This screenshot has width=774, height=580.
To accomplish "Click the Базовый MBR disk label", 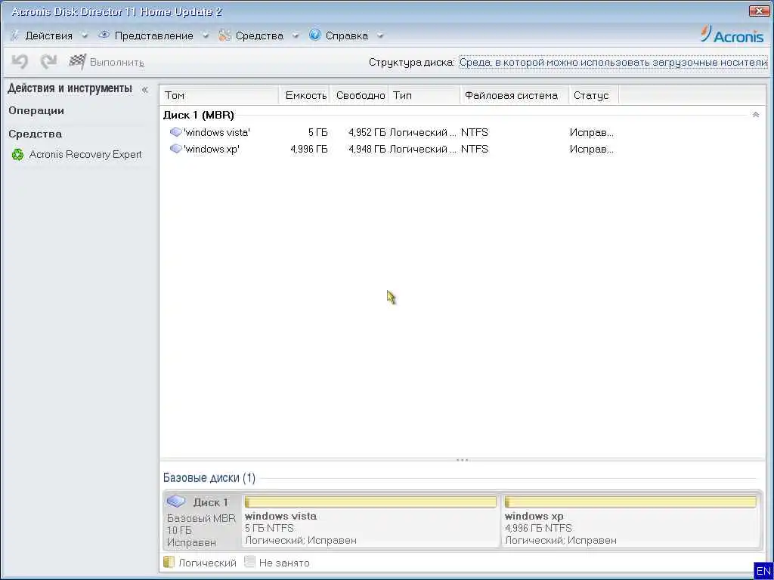I will tap(201, 518).
